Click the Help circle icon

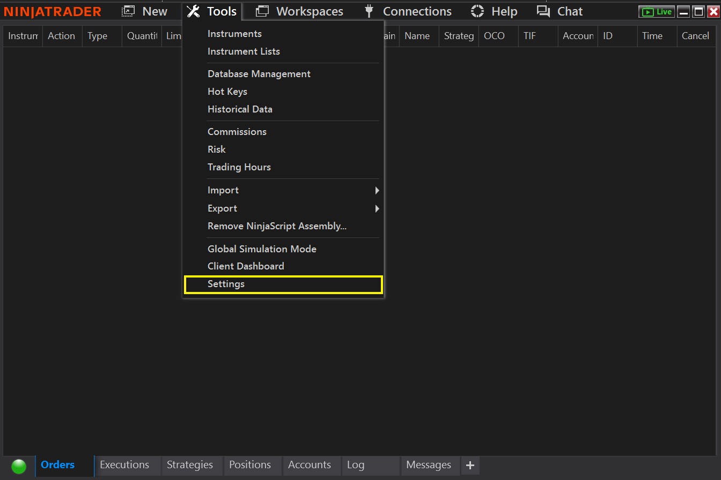click(476, 11)
